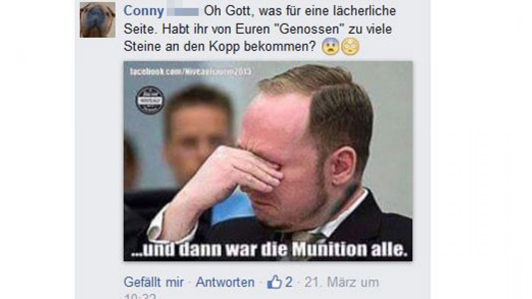Image resolution: width=532 pixels, height=299 pixels.
Task: Click the Gefällt mir link
Action: pos(154,282)
